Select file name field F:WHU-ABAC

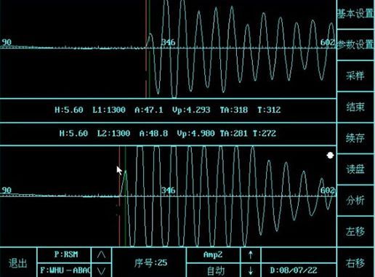click(x=64, y=270)
